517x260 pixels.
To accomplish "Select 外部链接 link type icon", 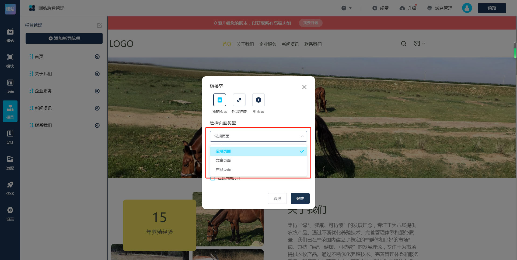I will tap(239, 100).
